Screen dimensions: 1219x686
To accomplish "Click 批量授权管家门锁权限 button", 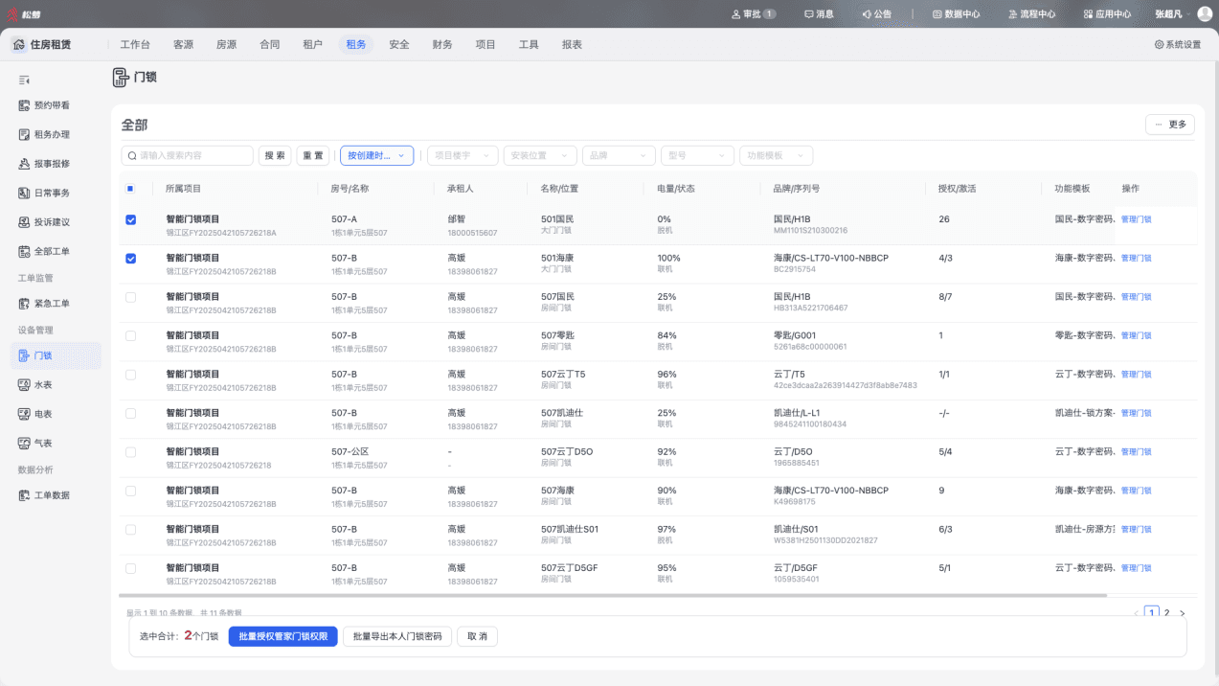I will pyautogui.click(x=283, y=636).
